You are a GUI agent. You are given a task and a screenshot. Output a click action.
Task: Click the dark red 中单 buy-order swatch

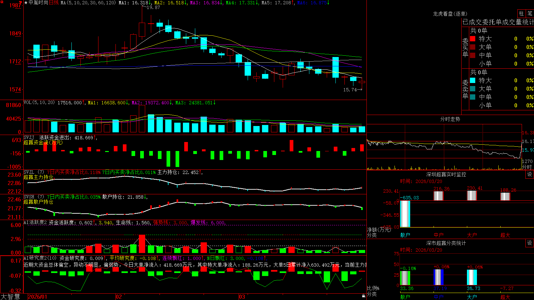pyautogui.click(x=473, y=55)
